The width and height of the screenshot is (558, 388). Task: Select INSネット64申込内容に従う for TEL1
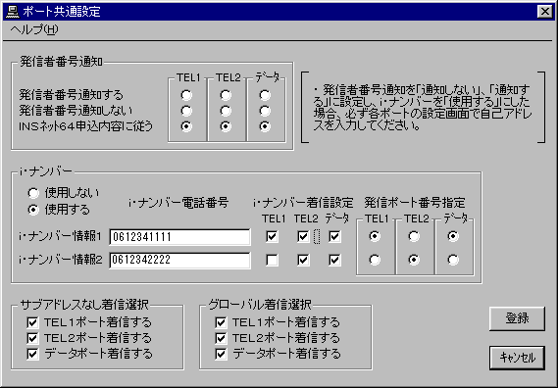tap(186, 126)
